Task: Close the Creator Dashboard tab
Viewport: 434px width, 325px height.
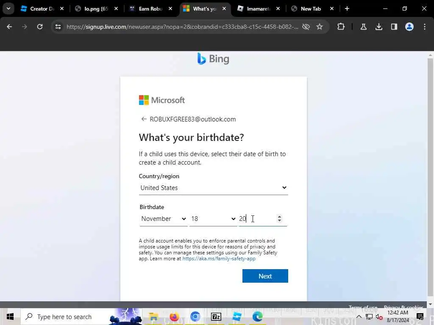Action: point(62,9)
